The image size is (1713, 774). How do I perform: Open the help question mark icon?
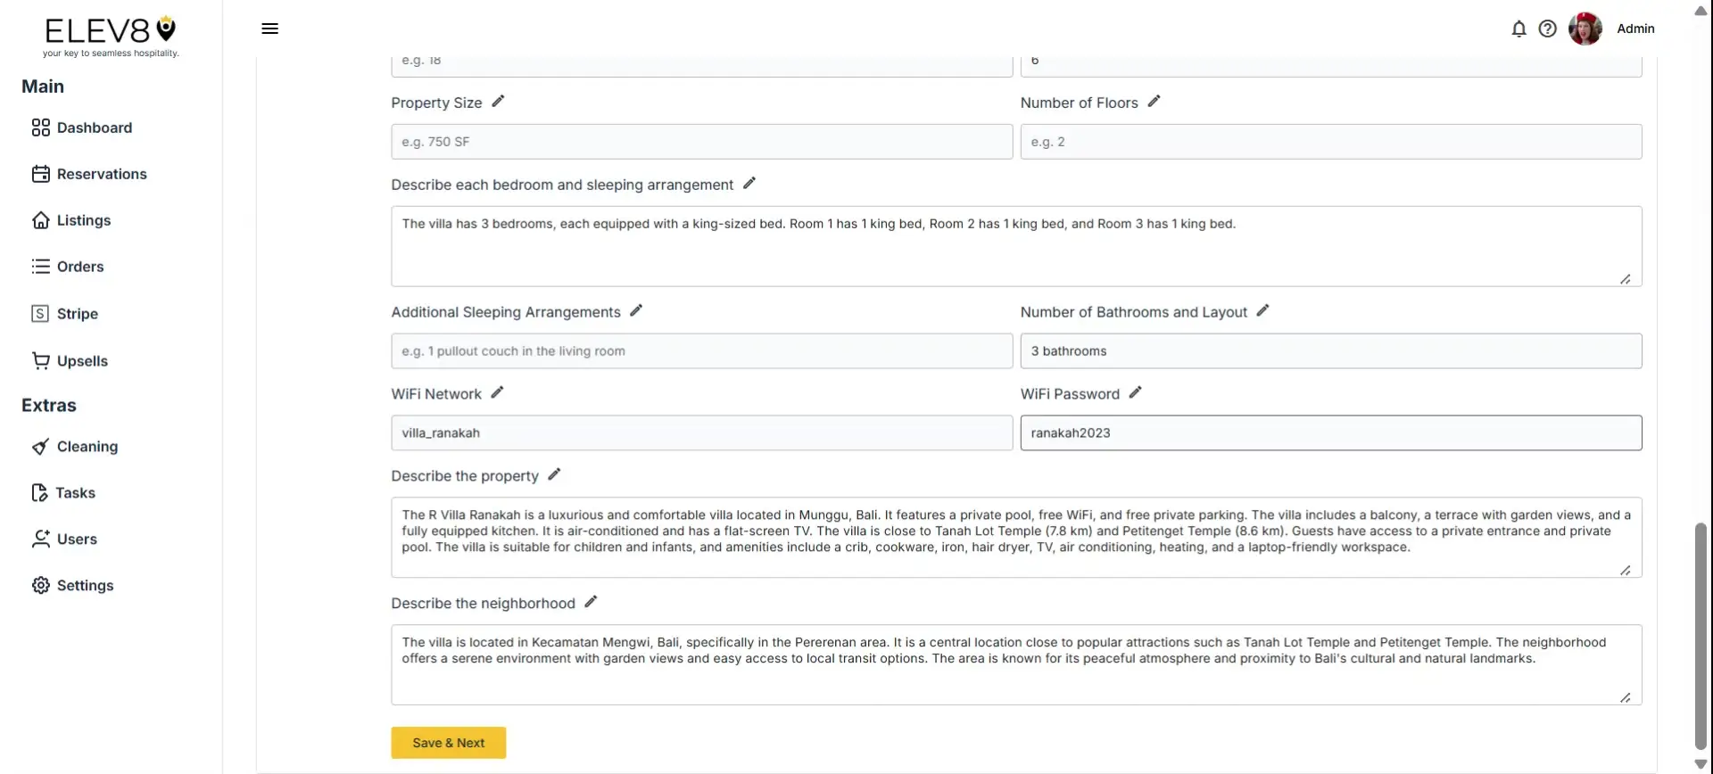pos(1548,29)
